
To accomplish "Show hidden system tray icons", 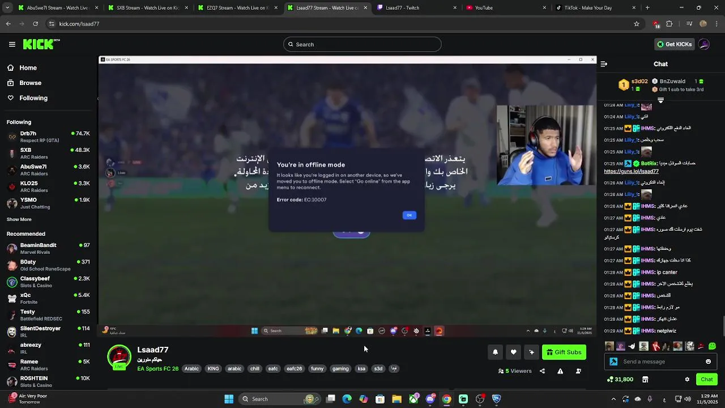I will click(613, 399).
